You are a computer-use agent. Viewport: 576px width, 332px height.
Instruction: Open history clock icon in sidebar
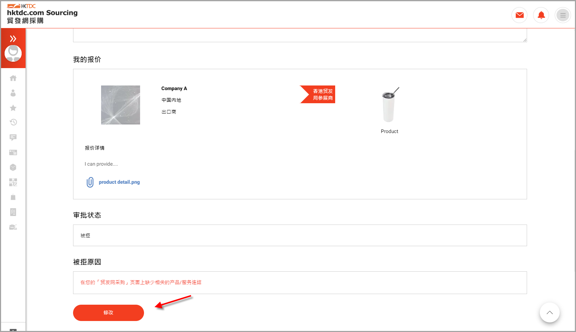[x=13, y=122]
